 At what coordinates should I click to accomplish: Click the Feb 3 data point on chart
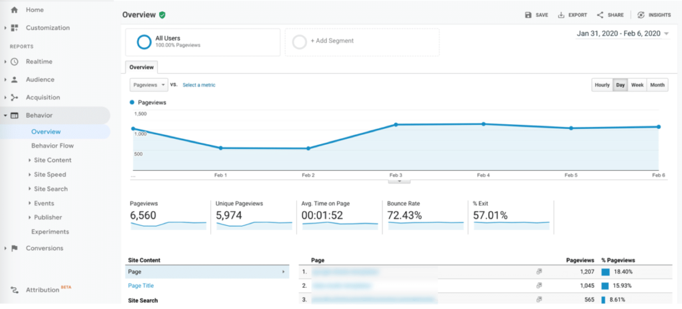pos(396,124)
